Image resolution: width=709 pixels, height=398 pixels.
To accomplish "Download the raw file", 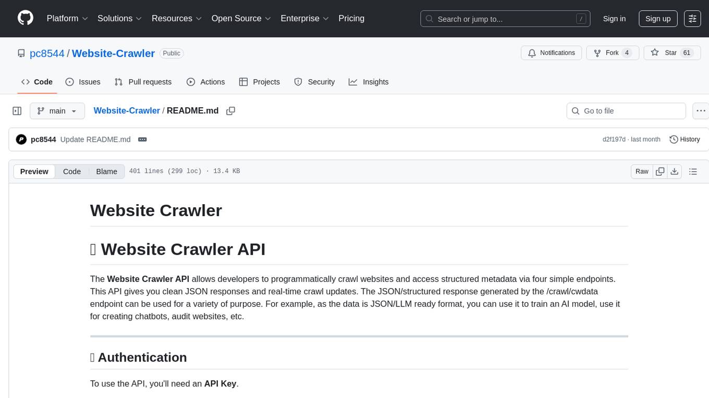I will (674, 171).
